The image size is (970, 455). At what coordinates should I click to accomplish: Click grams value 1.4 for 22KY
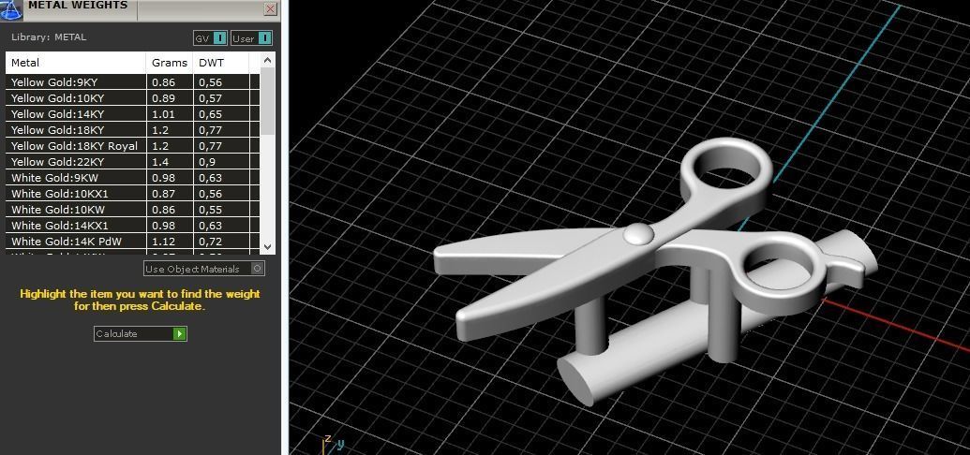point(159,162)
